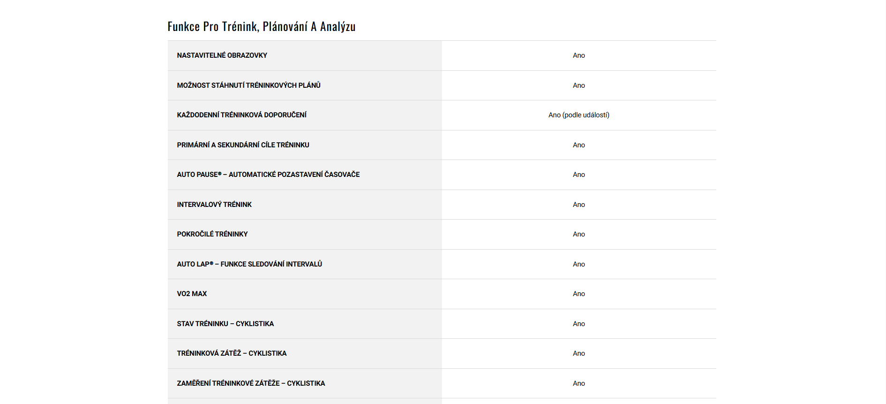Select the 'VO2 Max' row label
The image size is (886, 404).
click(192, 294)
